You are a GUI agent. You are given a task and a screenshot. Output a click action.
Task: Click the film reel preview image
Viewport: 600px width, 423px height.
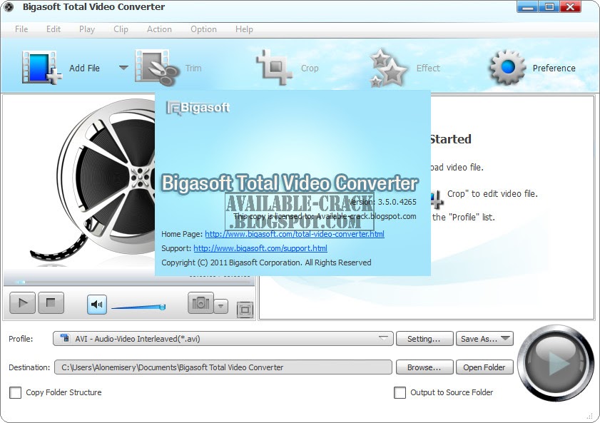click(92, 182)
